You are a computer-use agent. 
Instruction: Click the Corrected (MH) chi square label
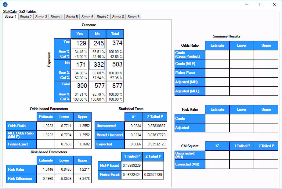coord(190,164)
